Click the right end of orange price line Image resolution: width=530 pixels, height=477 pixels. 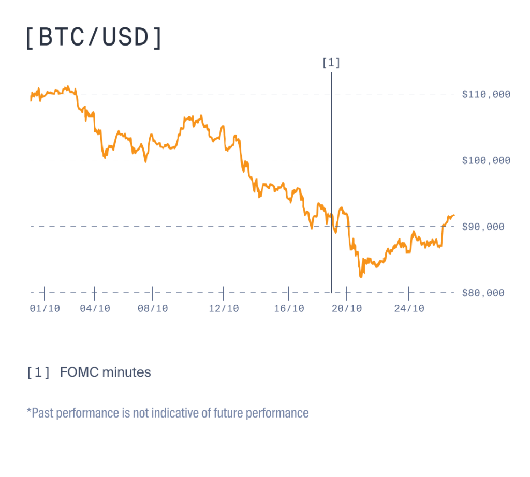point(454,215)
